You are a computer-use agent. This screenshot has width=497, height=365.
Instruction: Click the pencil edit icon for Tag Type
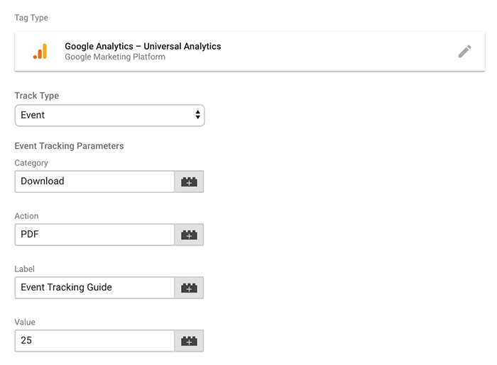(x=464, y=51)
